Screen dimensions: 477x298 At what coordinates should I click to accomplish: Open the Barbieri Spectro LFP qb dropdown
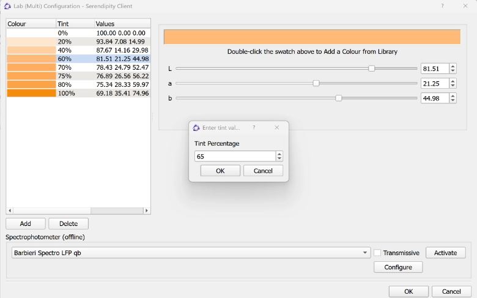(x=365, y=253)
